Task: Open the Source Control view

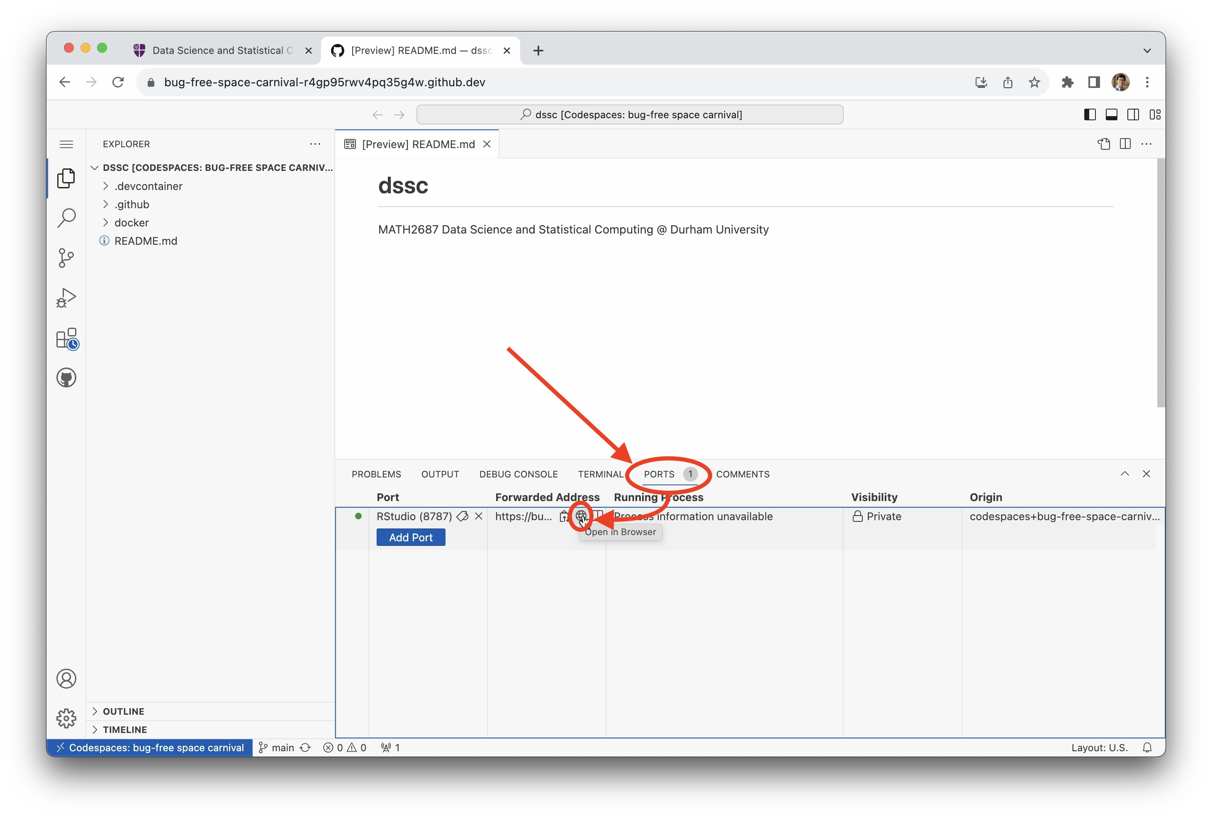Action: (x=66, y=258)
